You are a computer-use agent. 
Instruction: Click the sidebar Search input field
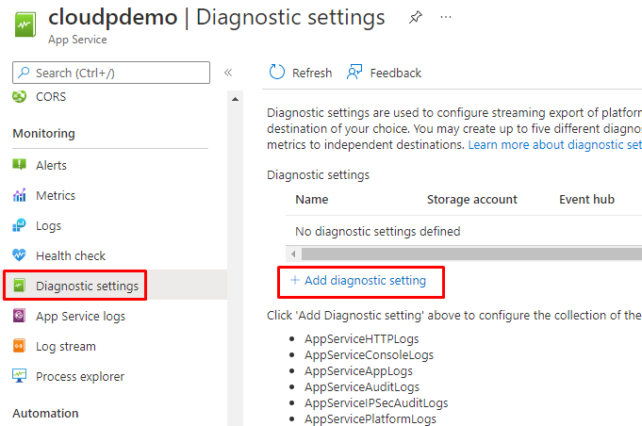[x=118, y=73]
